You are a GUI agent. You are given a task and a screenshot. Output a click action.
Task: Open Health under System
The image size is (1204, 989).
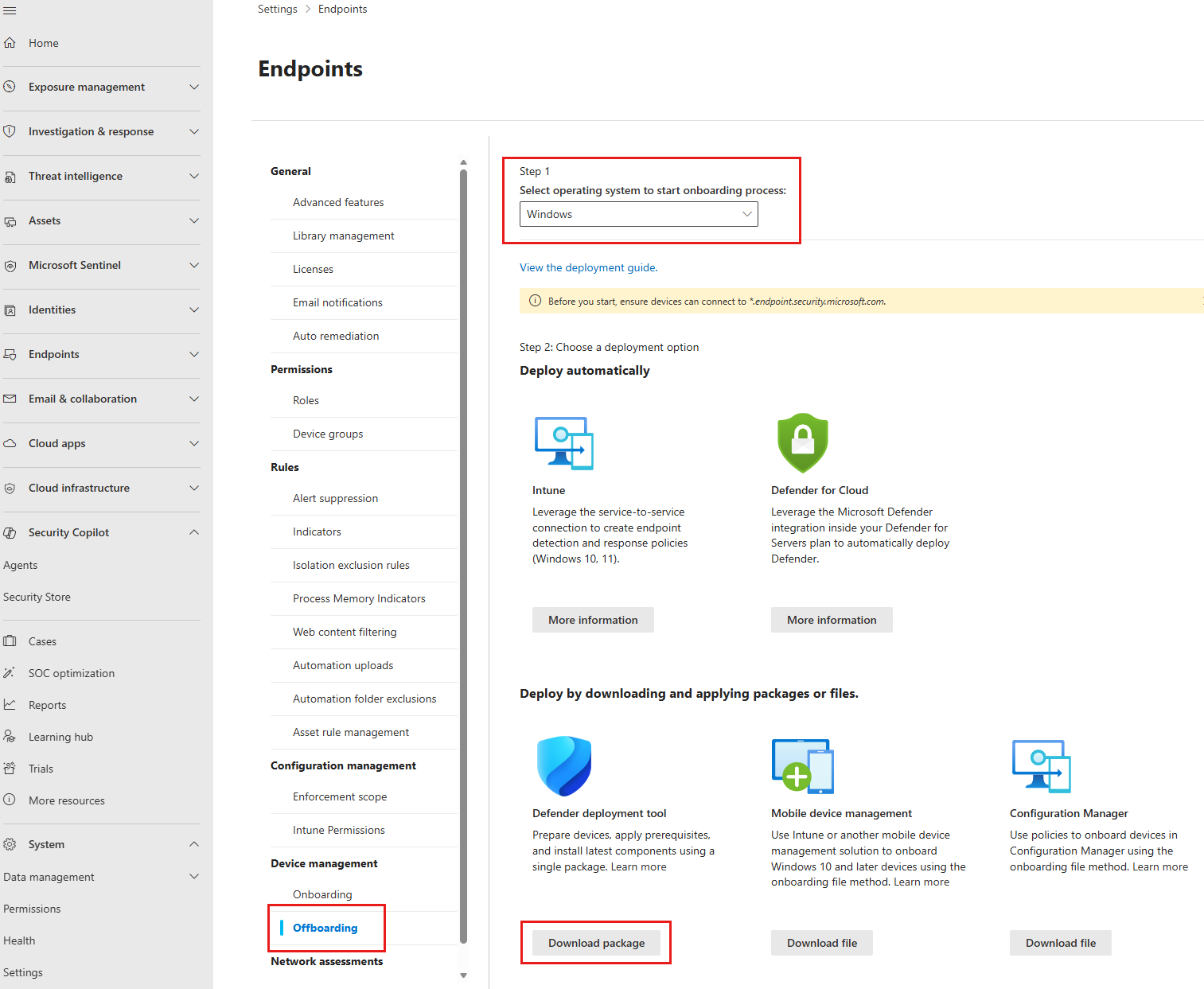19,940
